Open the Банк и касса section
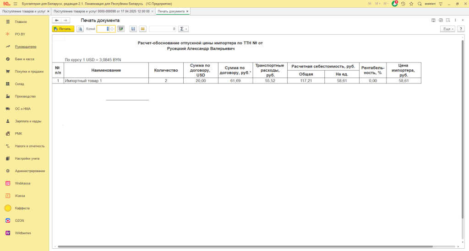The width and height of the screenshot is (469, 251). tap(25, 59)
